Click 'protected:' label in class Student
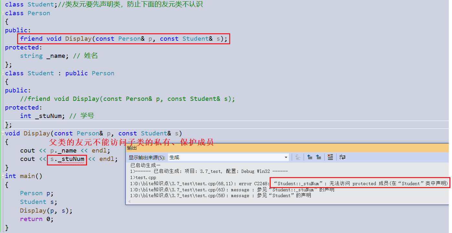452x233 pixels. point(24,108)
